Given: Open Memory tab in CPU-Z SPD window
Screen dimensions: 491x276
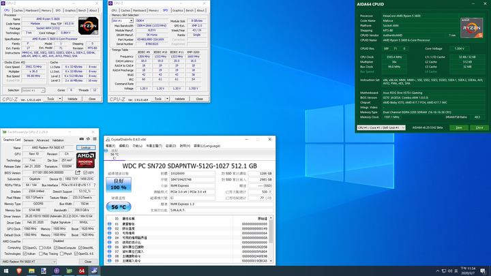Looking at the screenshot, I should 153,10.
